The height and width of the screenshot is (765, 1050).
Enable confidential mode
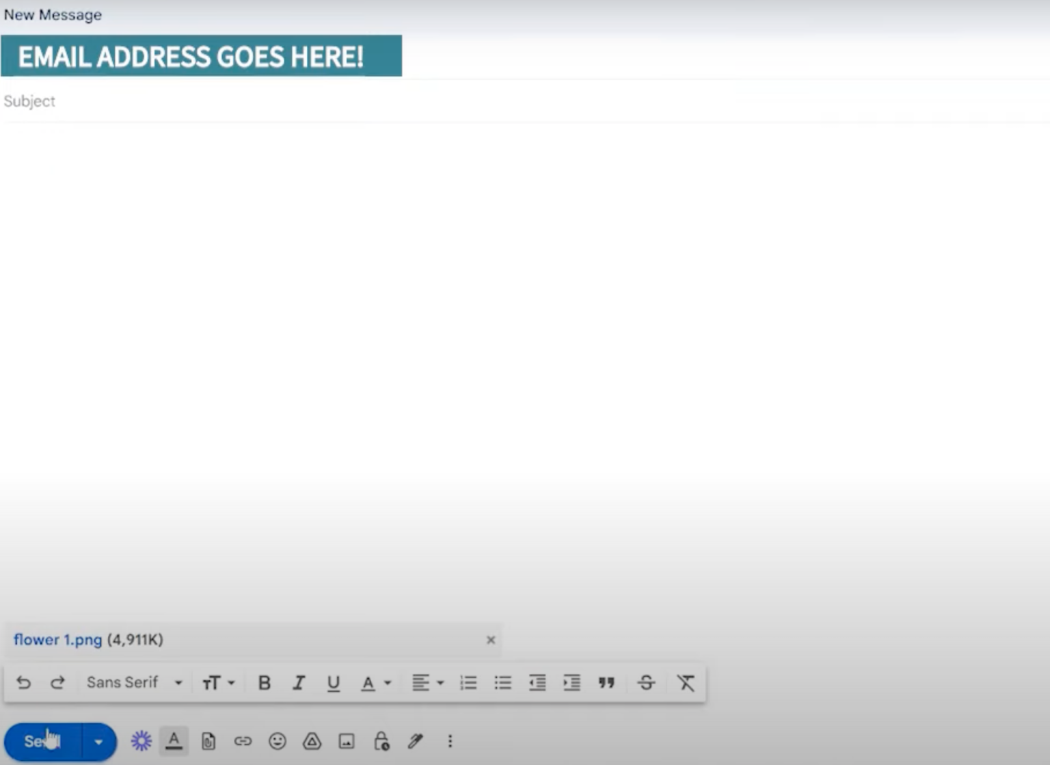[x=381, y=740]
